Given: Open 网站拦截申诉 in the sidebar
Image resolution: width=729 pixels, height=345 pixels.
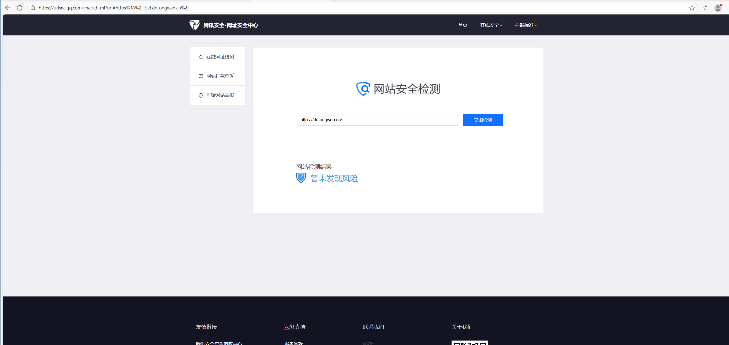Looking at the screenshot, I should point(220,76).
